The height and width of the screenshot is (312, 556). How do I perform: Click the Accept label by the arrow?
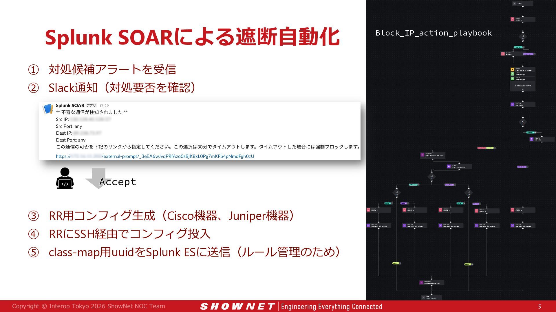pos(118,182)
